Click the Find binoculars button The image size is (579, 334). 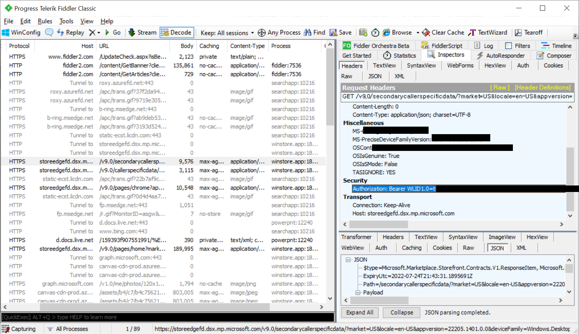click(315, 33)
